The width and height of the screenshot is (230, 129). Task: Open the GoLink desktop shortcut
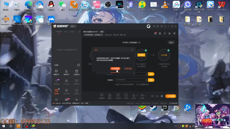210,6
